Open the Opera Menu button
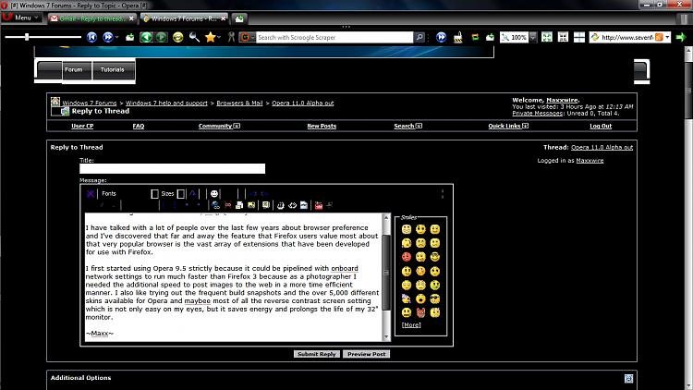Screen dimensions: 693x390 pyautogui.click(x=20, y=18)
